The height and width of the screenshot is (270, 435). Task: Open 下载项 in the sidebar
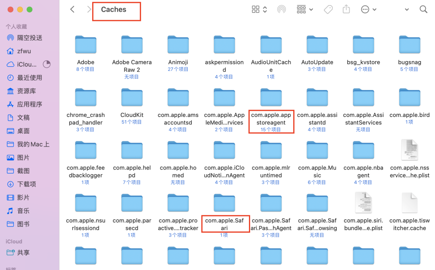pyautogui.click(x=22, y=184)
